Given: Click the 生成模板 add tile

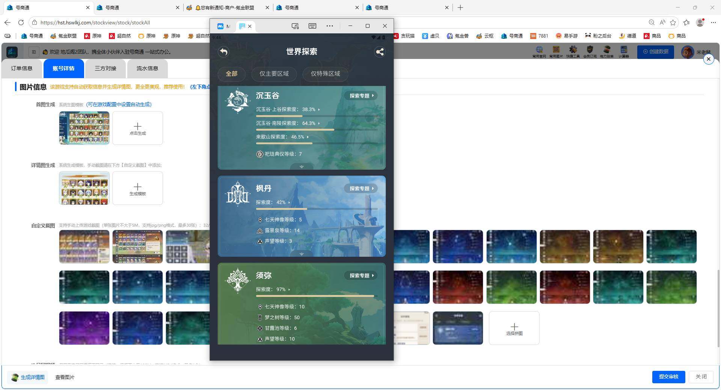Looking at the screenshot, I should (x=137, y=188).
